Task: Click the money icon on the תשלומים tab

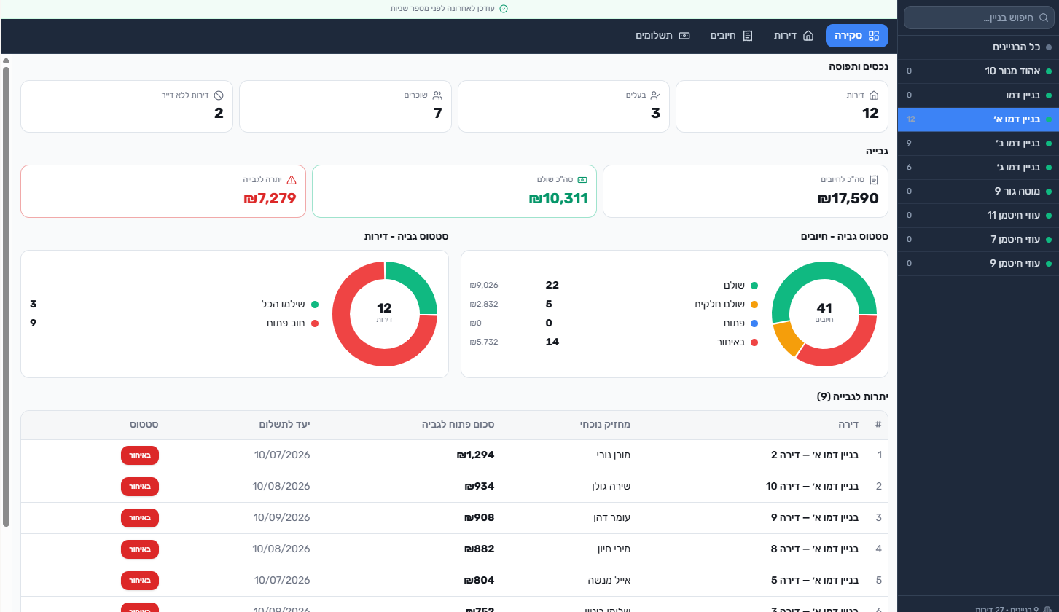Action: click(x=684, y=36)
